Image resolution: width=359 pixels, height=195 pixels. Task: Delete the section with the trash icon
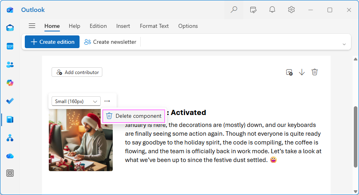pyautogui.click(x=315, y=72)
